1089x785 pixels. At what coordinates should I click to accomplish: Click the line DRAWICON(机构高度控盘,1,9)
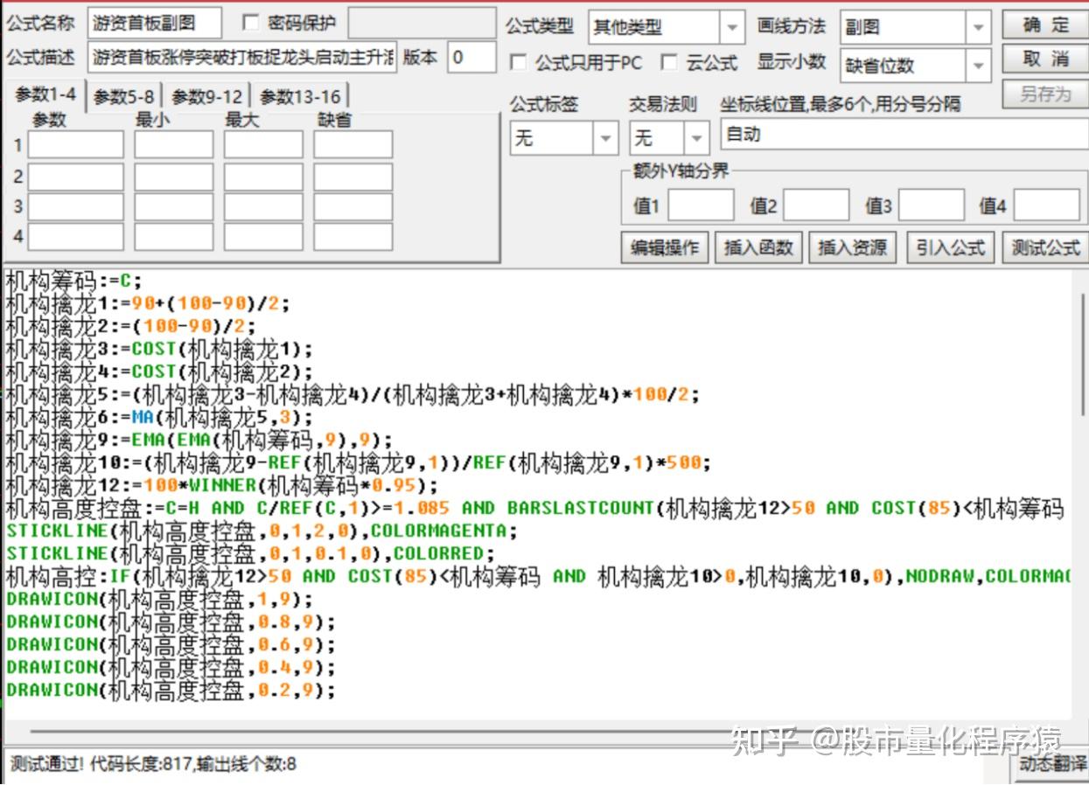click(x=159, y=599)
